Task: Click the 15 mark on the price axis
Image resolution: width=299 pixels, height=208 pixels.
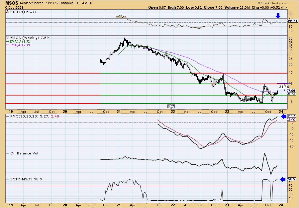Action: pos(290,73)
